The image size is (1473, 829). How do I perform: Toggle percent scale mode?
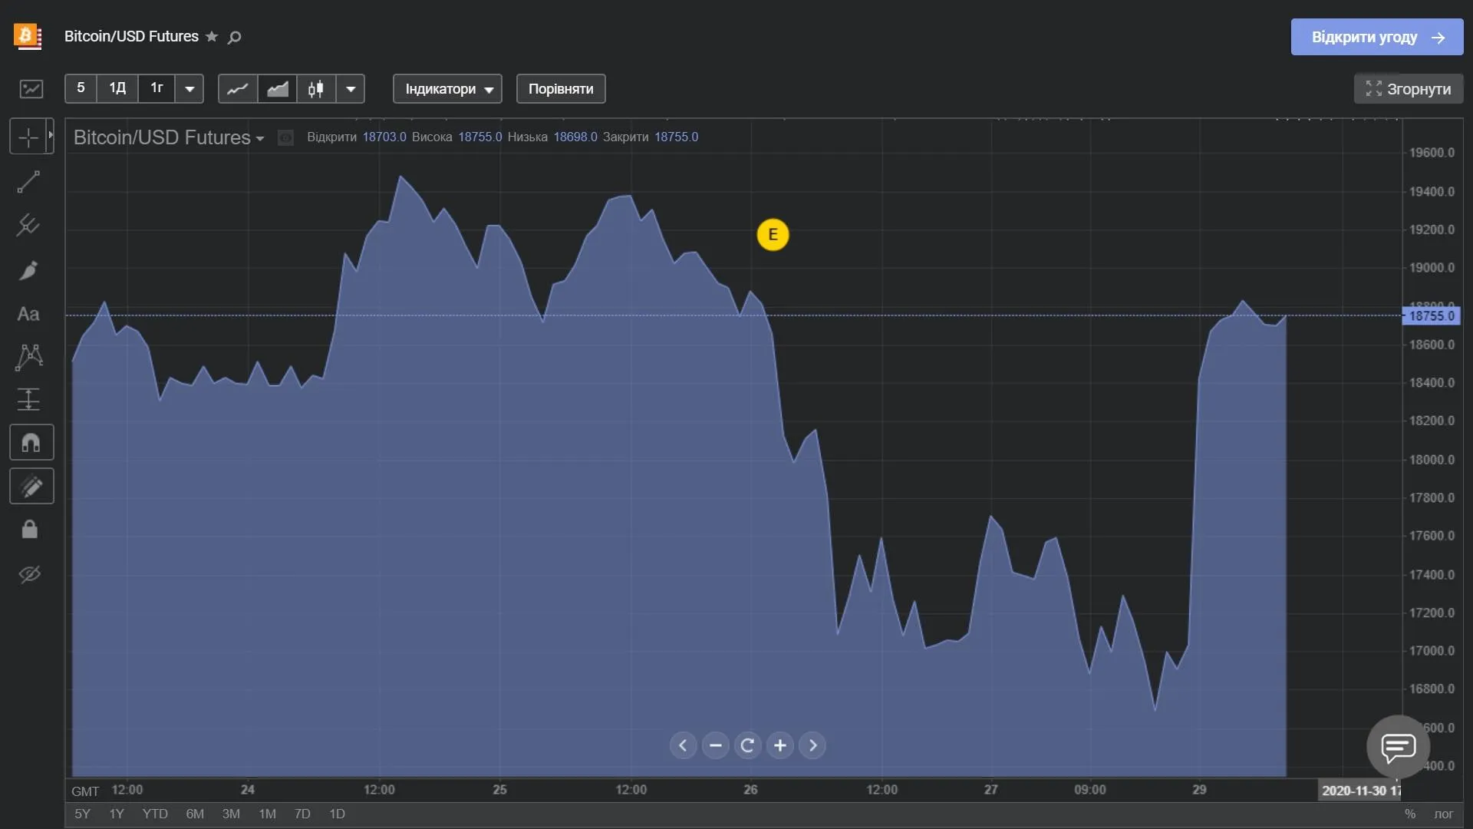pos(1410,814)
